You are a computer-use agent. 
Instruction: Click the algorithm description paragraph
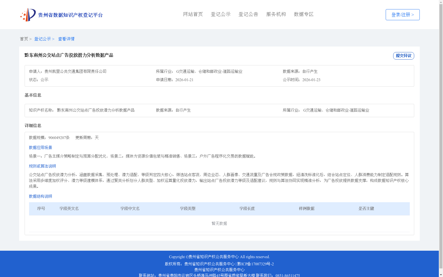pos(219,181)
